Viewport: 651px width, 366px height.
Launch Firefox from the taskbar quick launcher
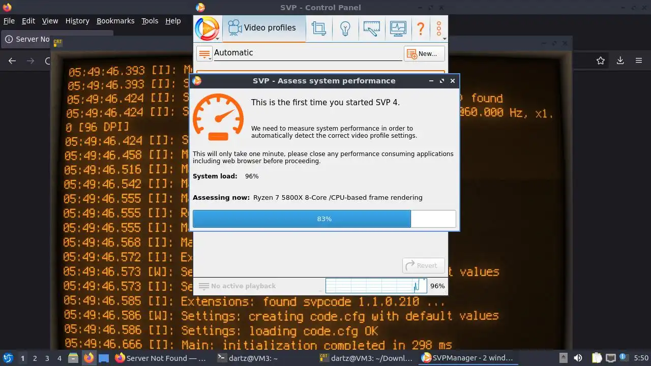point(88,358)
